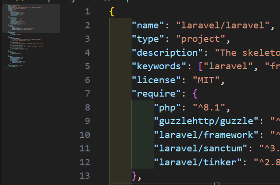The height and width of the screenshot is (185, 280).
Task: Place cursor in the "name" key
Action: click(148, 25)
